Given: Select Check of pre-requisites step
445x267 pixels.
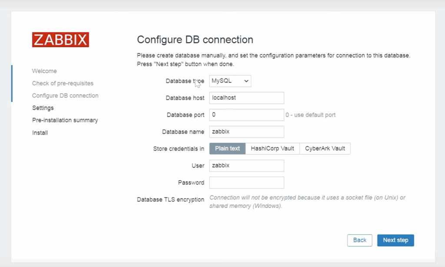Looking at the screenshot, I should tap(63, 83).
